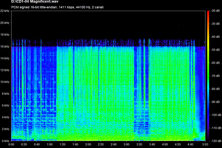Click the -20 dB level label
This screenshot has width=222, height=148.
coord(215,11)
